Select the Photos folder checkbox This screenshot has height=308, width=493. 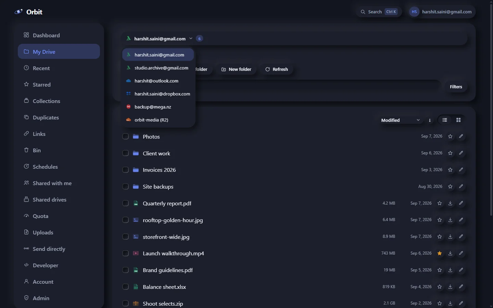click(126, 137)
